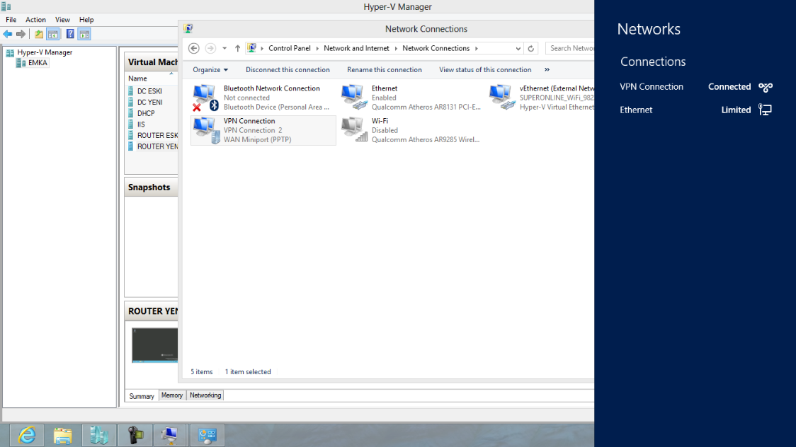Click the Network Connections window title icon
The width and height of the screenshot is (796, 447).
tap(188, 28)
